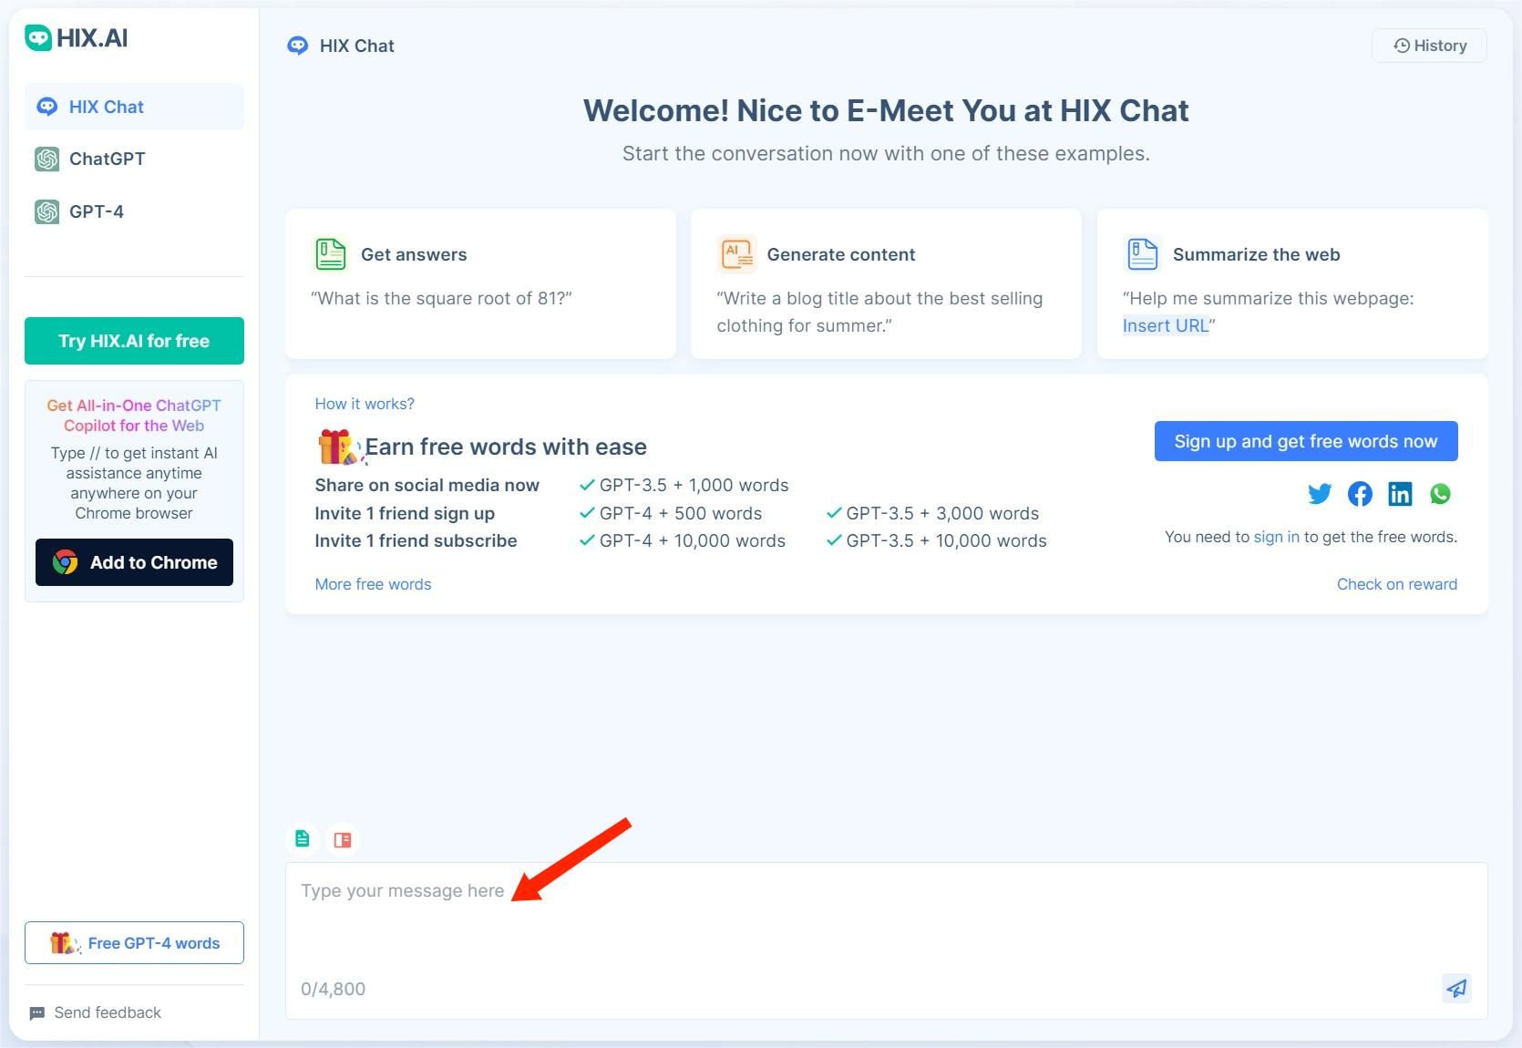
Task: Click the red layout icon above input
Action: [343, 839]
